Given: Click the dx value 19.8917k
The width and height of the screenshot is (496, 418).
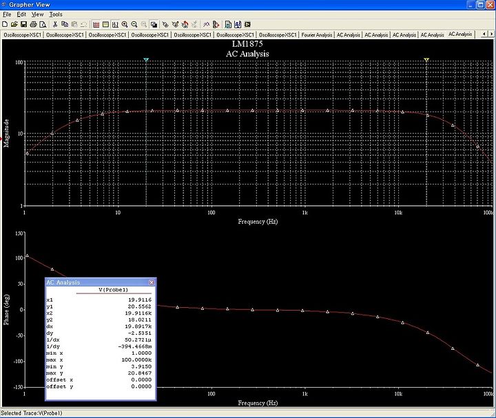Looking at the screenshot, I should point(138,326).
